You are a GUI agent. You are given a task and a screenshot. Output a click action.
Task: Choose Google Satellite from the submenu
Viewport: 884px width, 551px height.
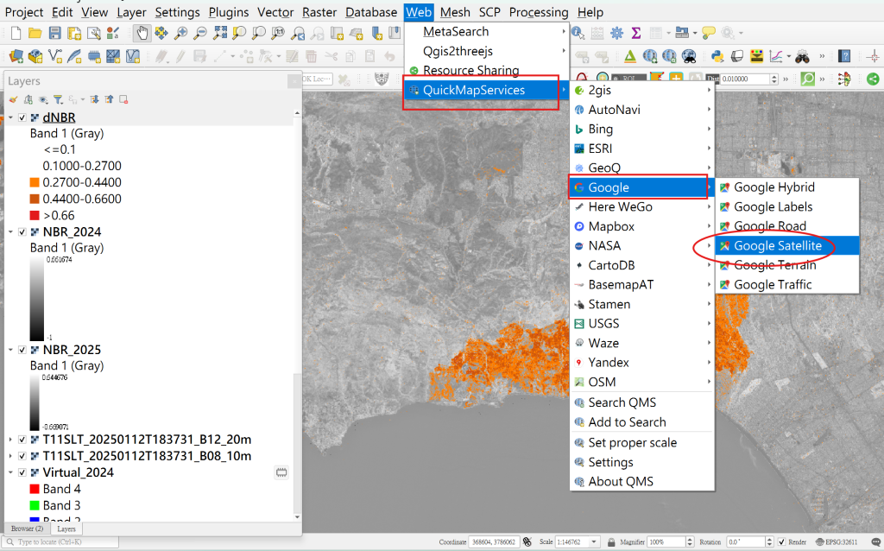point(787,246)
